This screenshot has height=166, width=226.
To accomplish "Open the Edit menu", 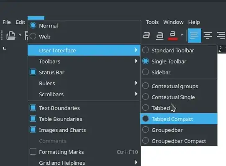I will pos(21,22).
